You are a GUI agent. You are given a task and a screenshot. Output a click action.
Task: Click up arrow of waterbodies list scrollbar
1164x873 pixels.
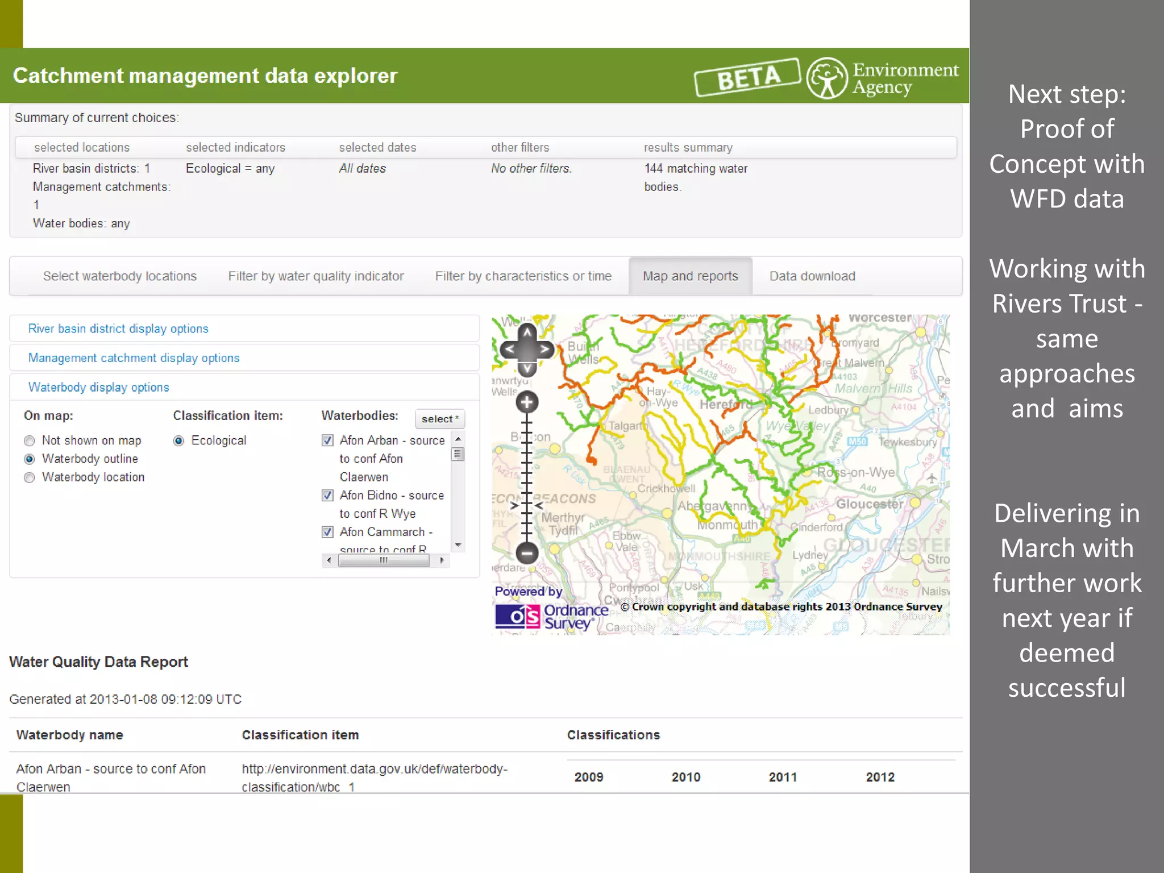pyautogui.click(x=458, y=439)
